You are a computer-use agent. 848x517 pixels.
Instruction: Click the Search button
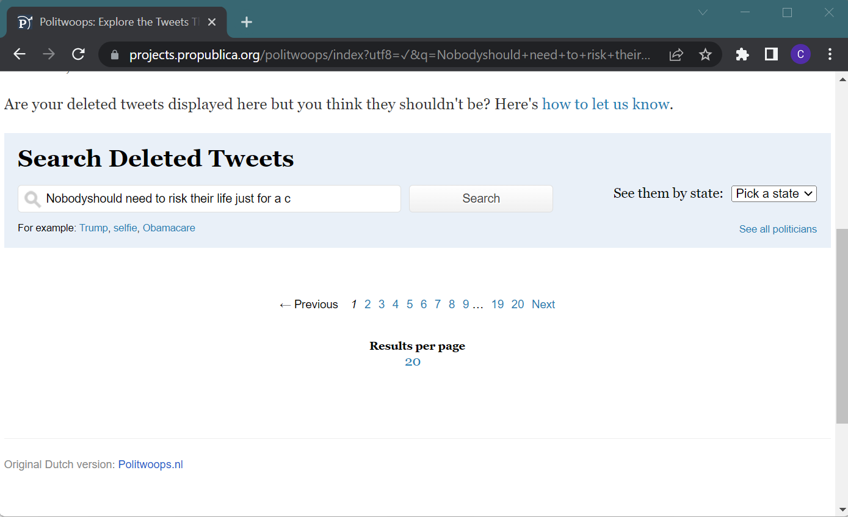click(x=481, y=198)
